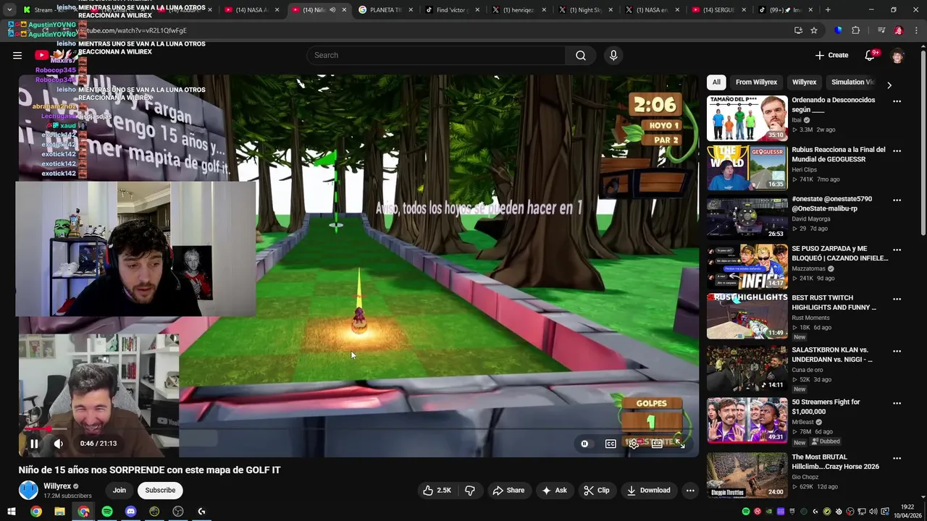Open the Willyrex channel avatar
Viewport: 927px width, 521px height.
(x=28, y=491)
